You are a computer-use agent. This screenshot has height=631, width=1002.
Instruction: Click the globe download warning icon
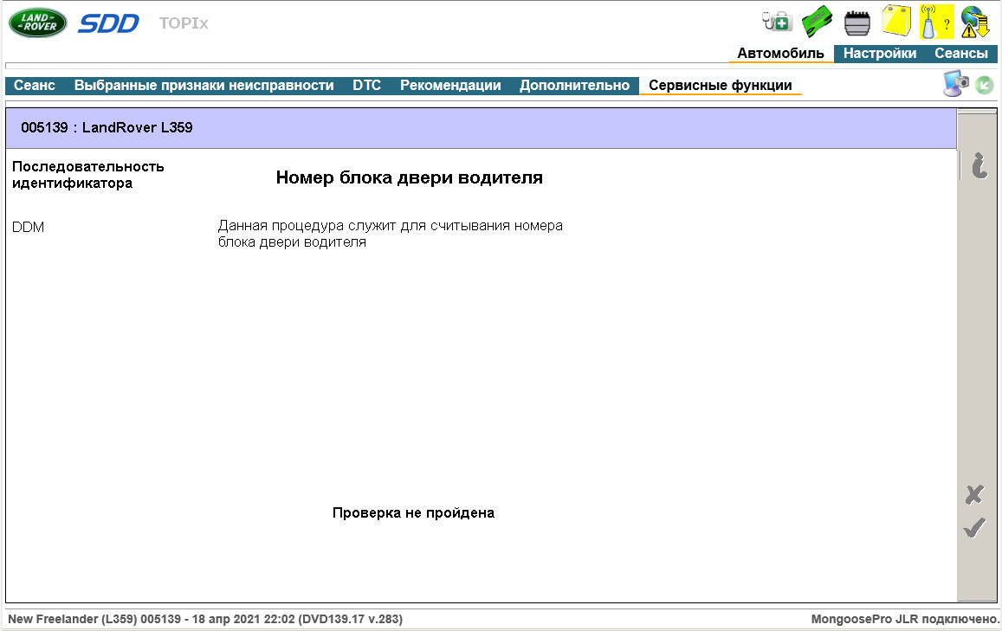[976, 22]
